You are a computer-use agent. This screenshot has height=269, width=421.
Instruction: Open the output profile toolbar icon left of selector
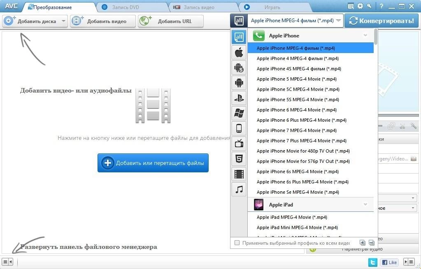[x=239, y=21]
